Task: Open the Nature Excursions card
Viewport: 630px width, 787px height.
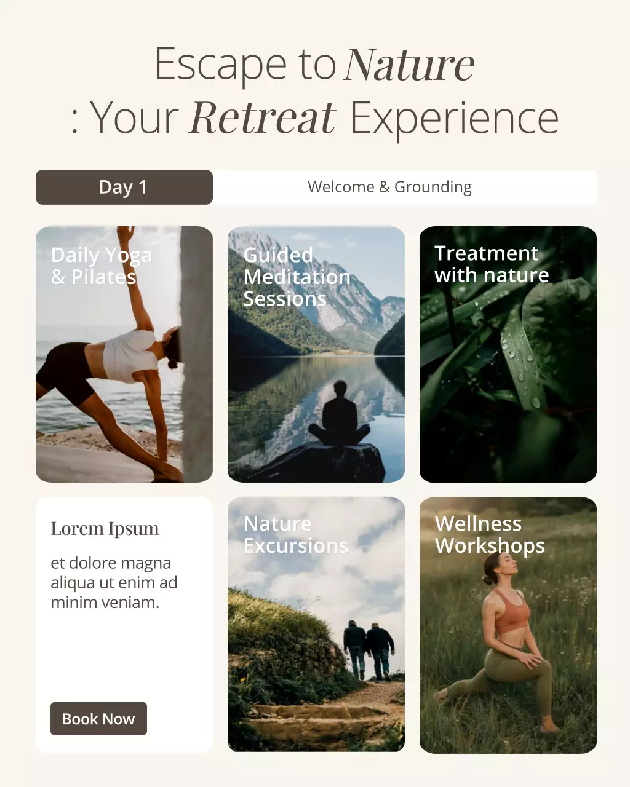Action: 316,625
